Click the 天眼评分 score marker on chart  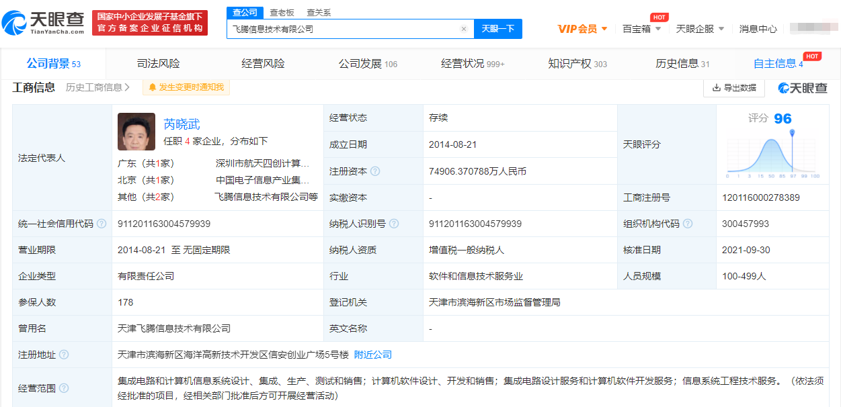click(x=792, y=133)
